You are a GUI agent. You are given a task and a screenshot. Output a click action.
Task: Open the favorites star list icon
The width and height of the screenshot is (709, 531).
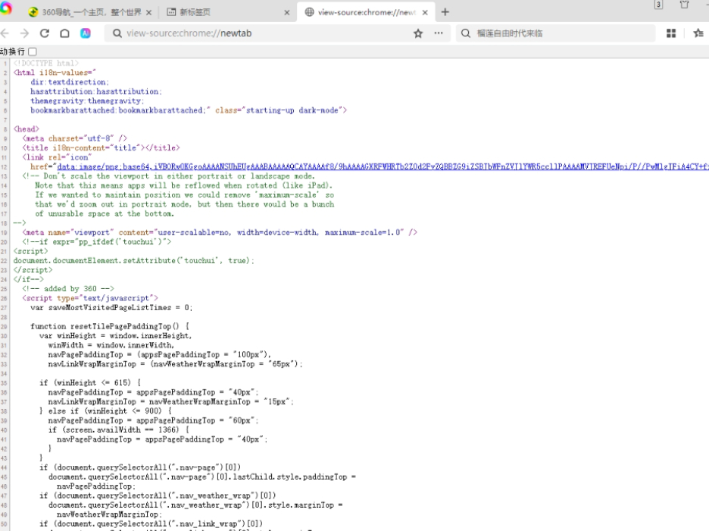click(x=698, y=33)
